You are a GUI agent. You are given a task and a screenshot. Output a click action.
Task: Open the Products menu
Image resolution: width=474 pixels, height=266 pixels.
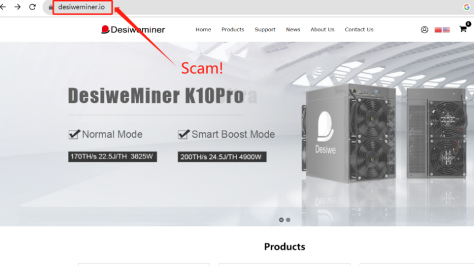pyautogui.click(x=232, y=30)
